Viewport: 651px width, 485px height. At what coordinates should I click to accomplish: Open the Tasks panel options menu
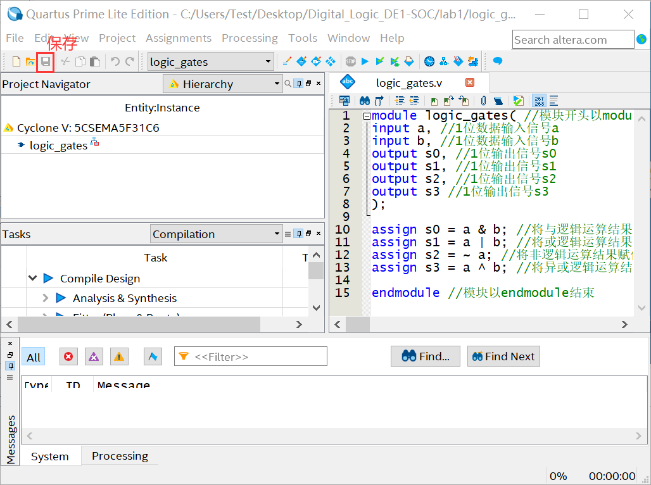pos(288,234)
